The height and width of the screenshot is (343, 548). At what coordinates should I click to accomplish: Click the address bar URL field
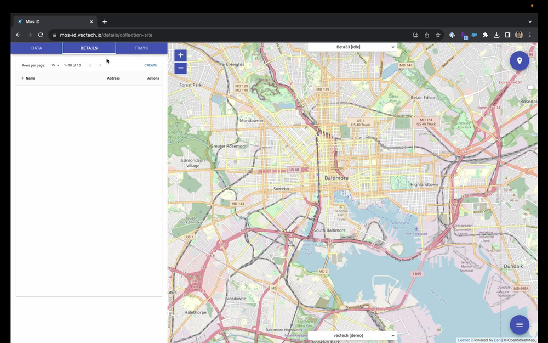(231, 35)
